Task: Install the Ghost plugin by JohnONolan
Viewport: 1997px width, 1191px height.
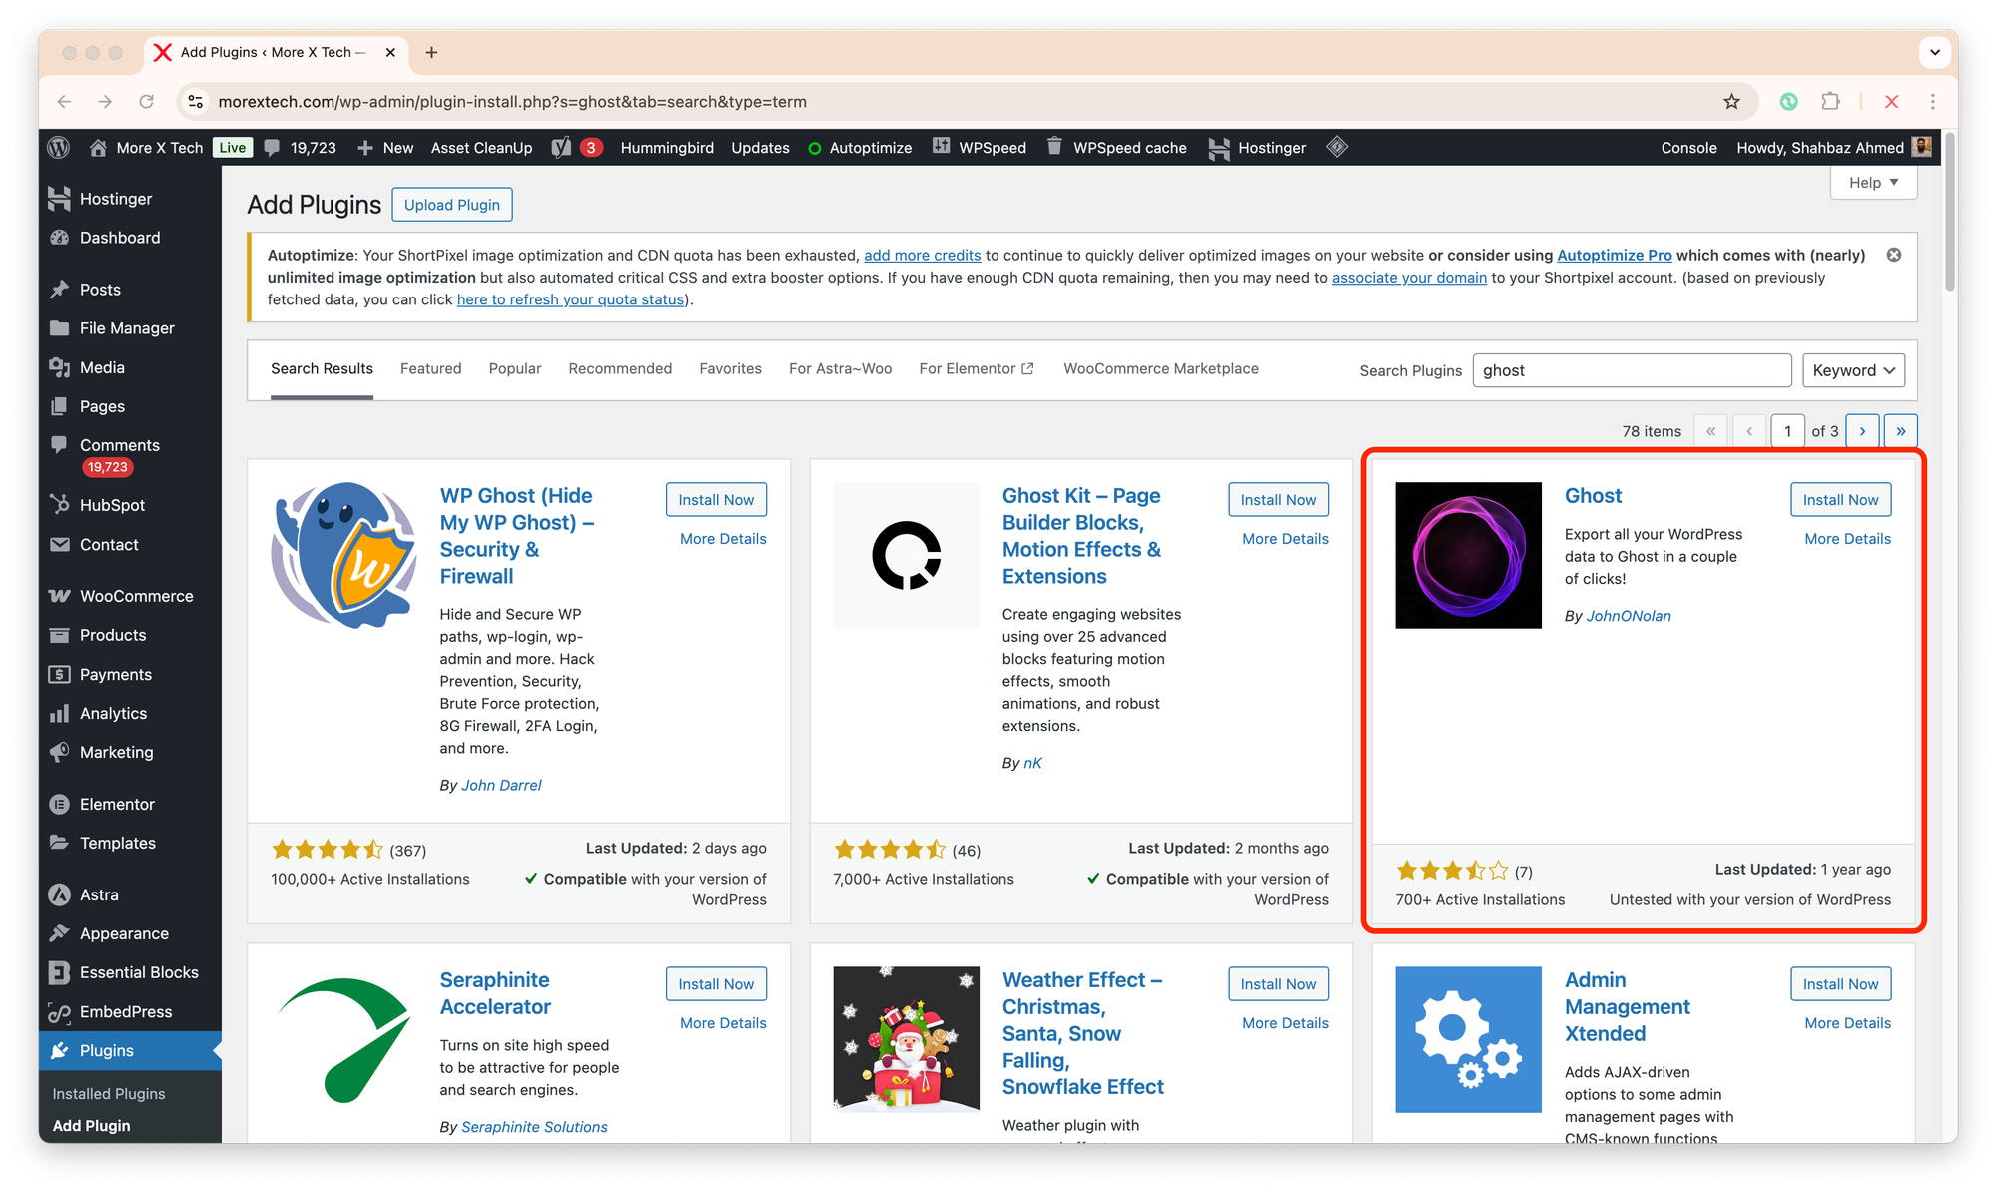Action: click(x=1840, y=500)
